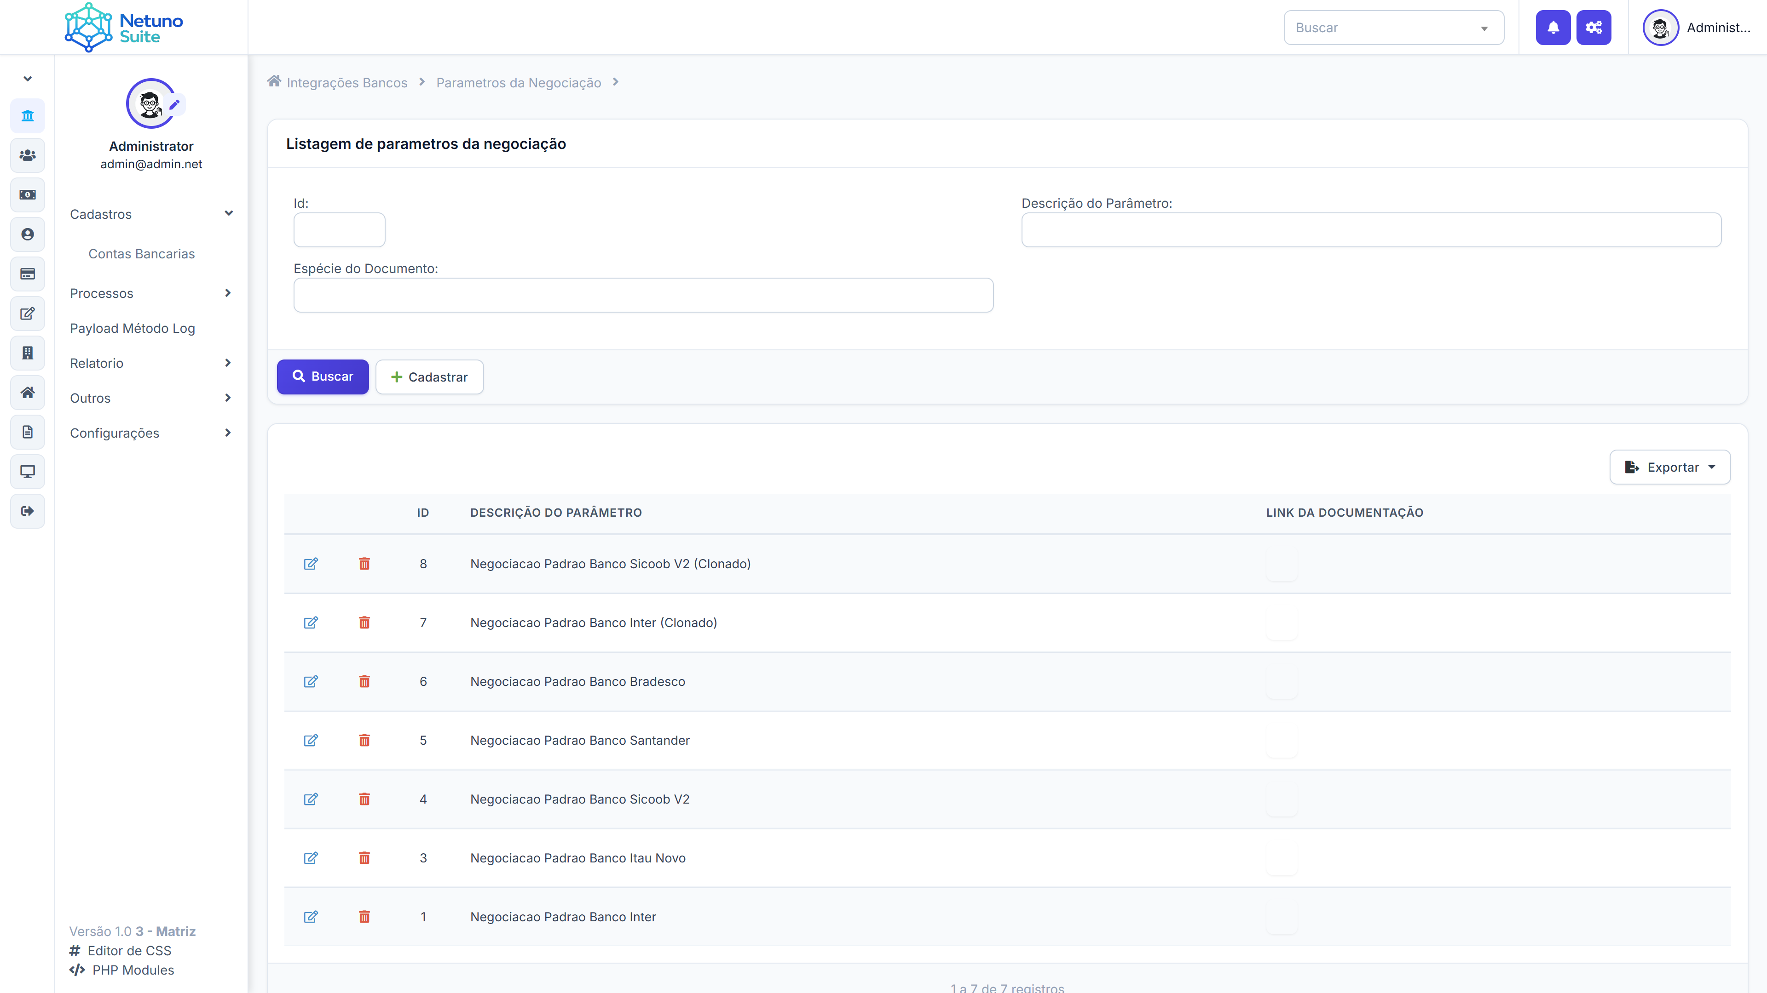Open the Exportar dropdown

[1669, 468]
